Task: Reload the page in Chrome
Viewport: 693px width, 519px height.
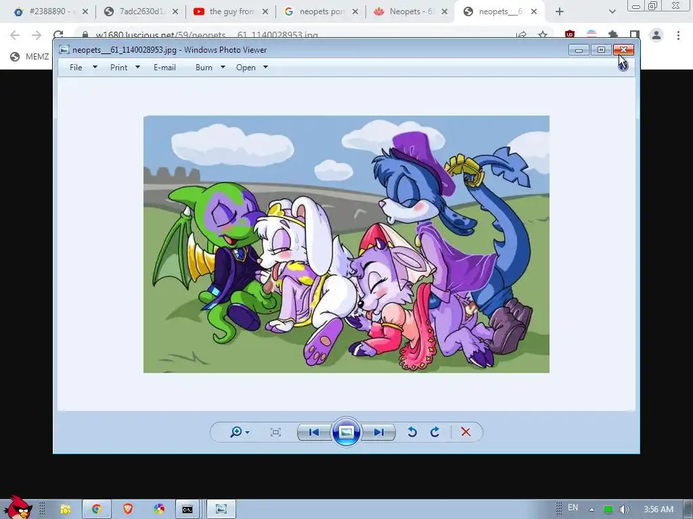Action: point(58,34)
